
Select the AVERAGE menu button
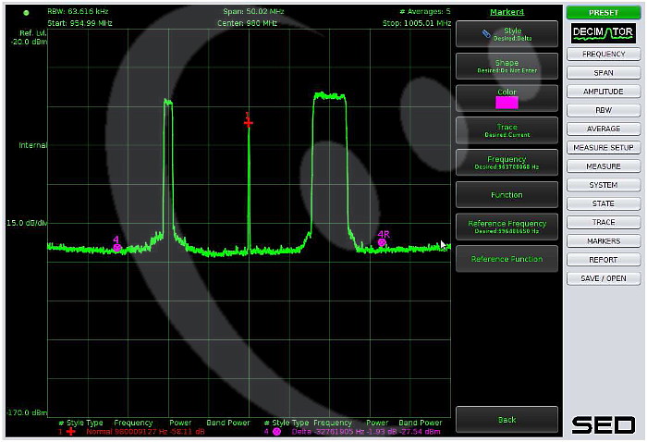[x=603, y=129]
